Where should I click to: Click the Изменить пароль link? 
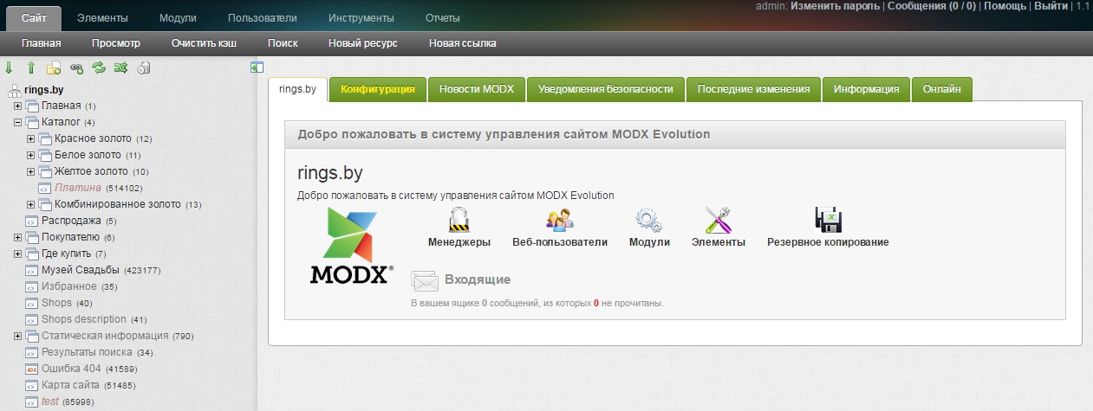click(x=834, y=6)
